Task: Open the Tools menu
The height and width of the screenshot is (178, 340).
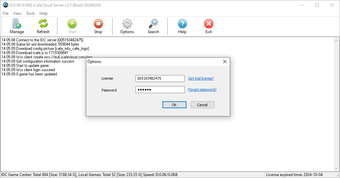Action: tap(30, 13)
